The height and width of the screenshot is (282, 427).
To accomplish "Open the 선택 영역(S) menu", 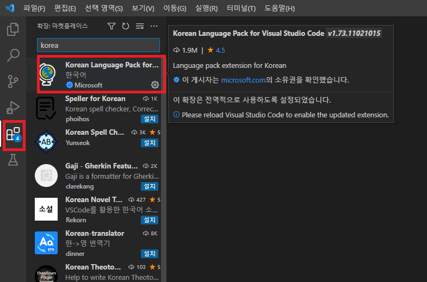I will [x=104, y=8].
